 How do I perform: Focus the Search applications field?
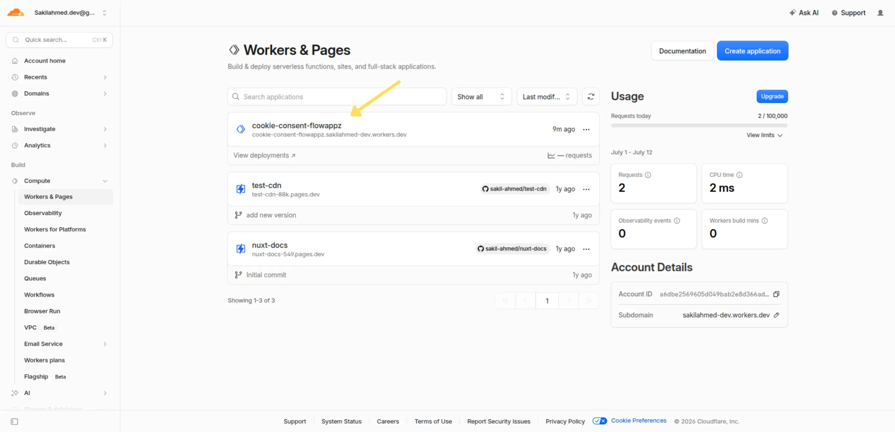[337, 97]
